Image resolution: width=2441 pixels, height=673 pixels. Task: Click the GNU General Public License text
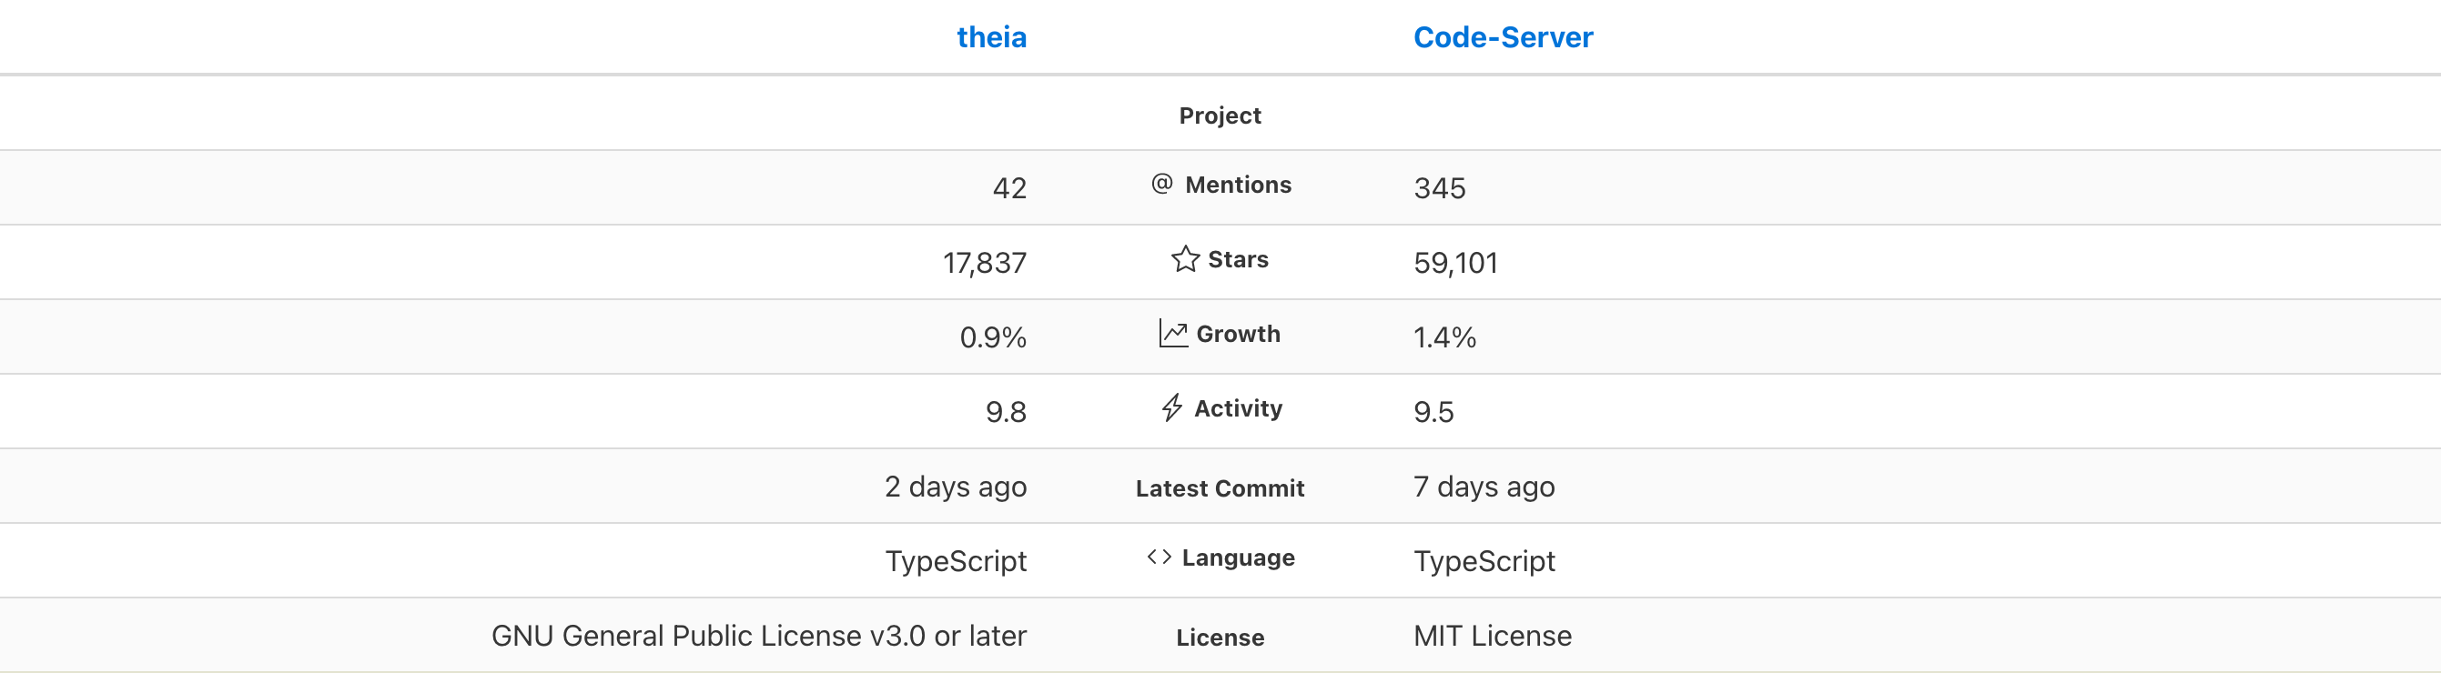click(759, 635)
